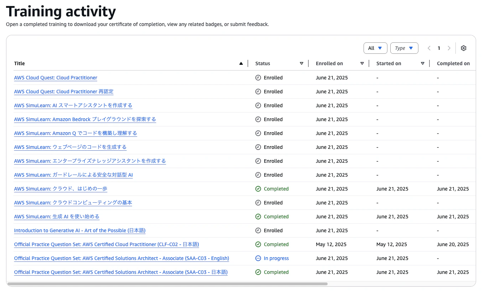Click Completed check icon for CLF-C02 practice set
Image resolution: width=485 pixels, height=291 pixels.
(x=258, y=244)
